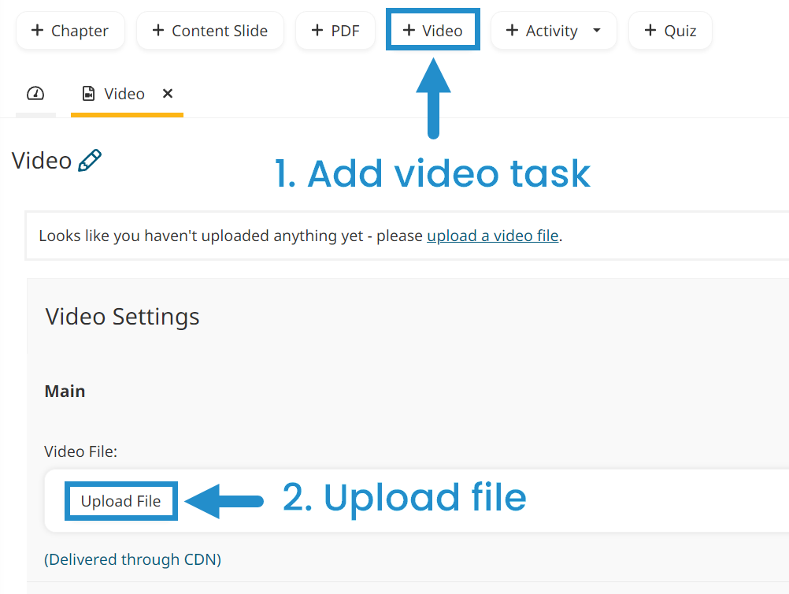Click the plus icon on the Video button
The width and height of the screenshot is (789, 594).
(409, 30)
